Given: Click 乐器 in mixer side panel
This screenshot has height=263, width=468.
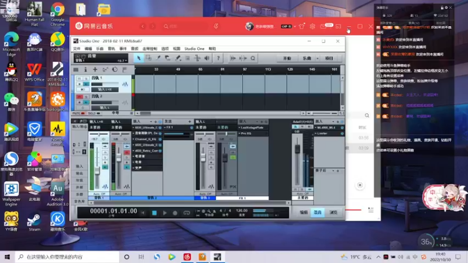Looking at the screenshot, I should tap(80, 195).
